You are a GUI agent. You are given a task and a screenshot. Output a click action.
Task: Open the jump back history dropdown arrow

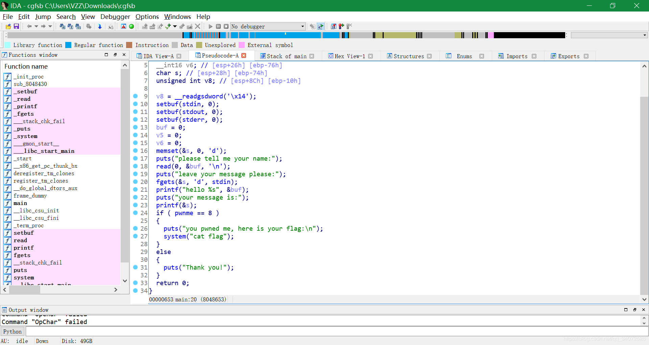[x=36, y=26]
